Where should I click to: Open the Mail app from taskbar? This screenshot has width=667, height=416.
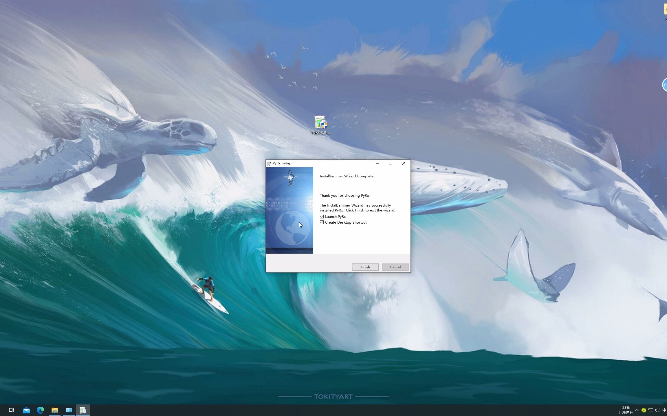pos(26,410)
